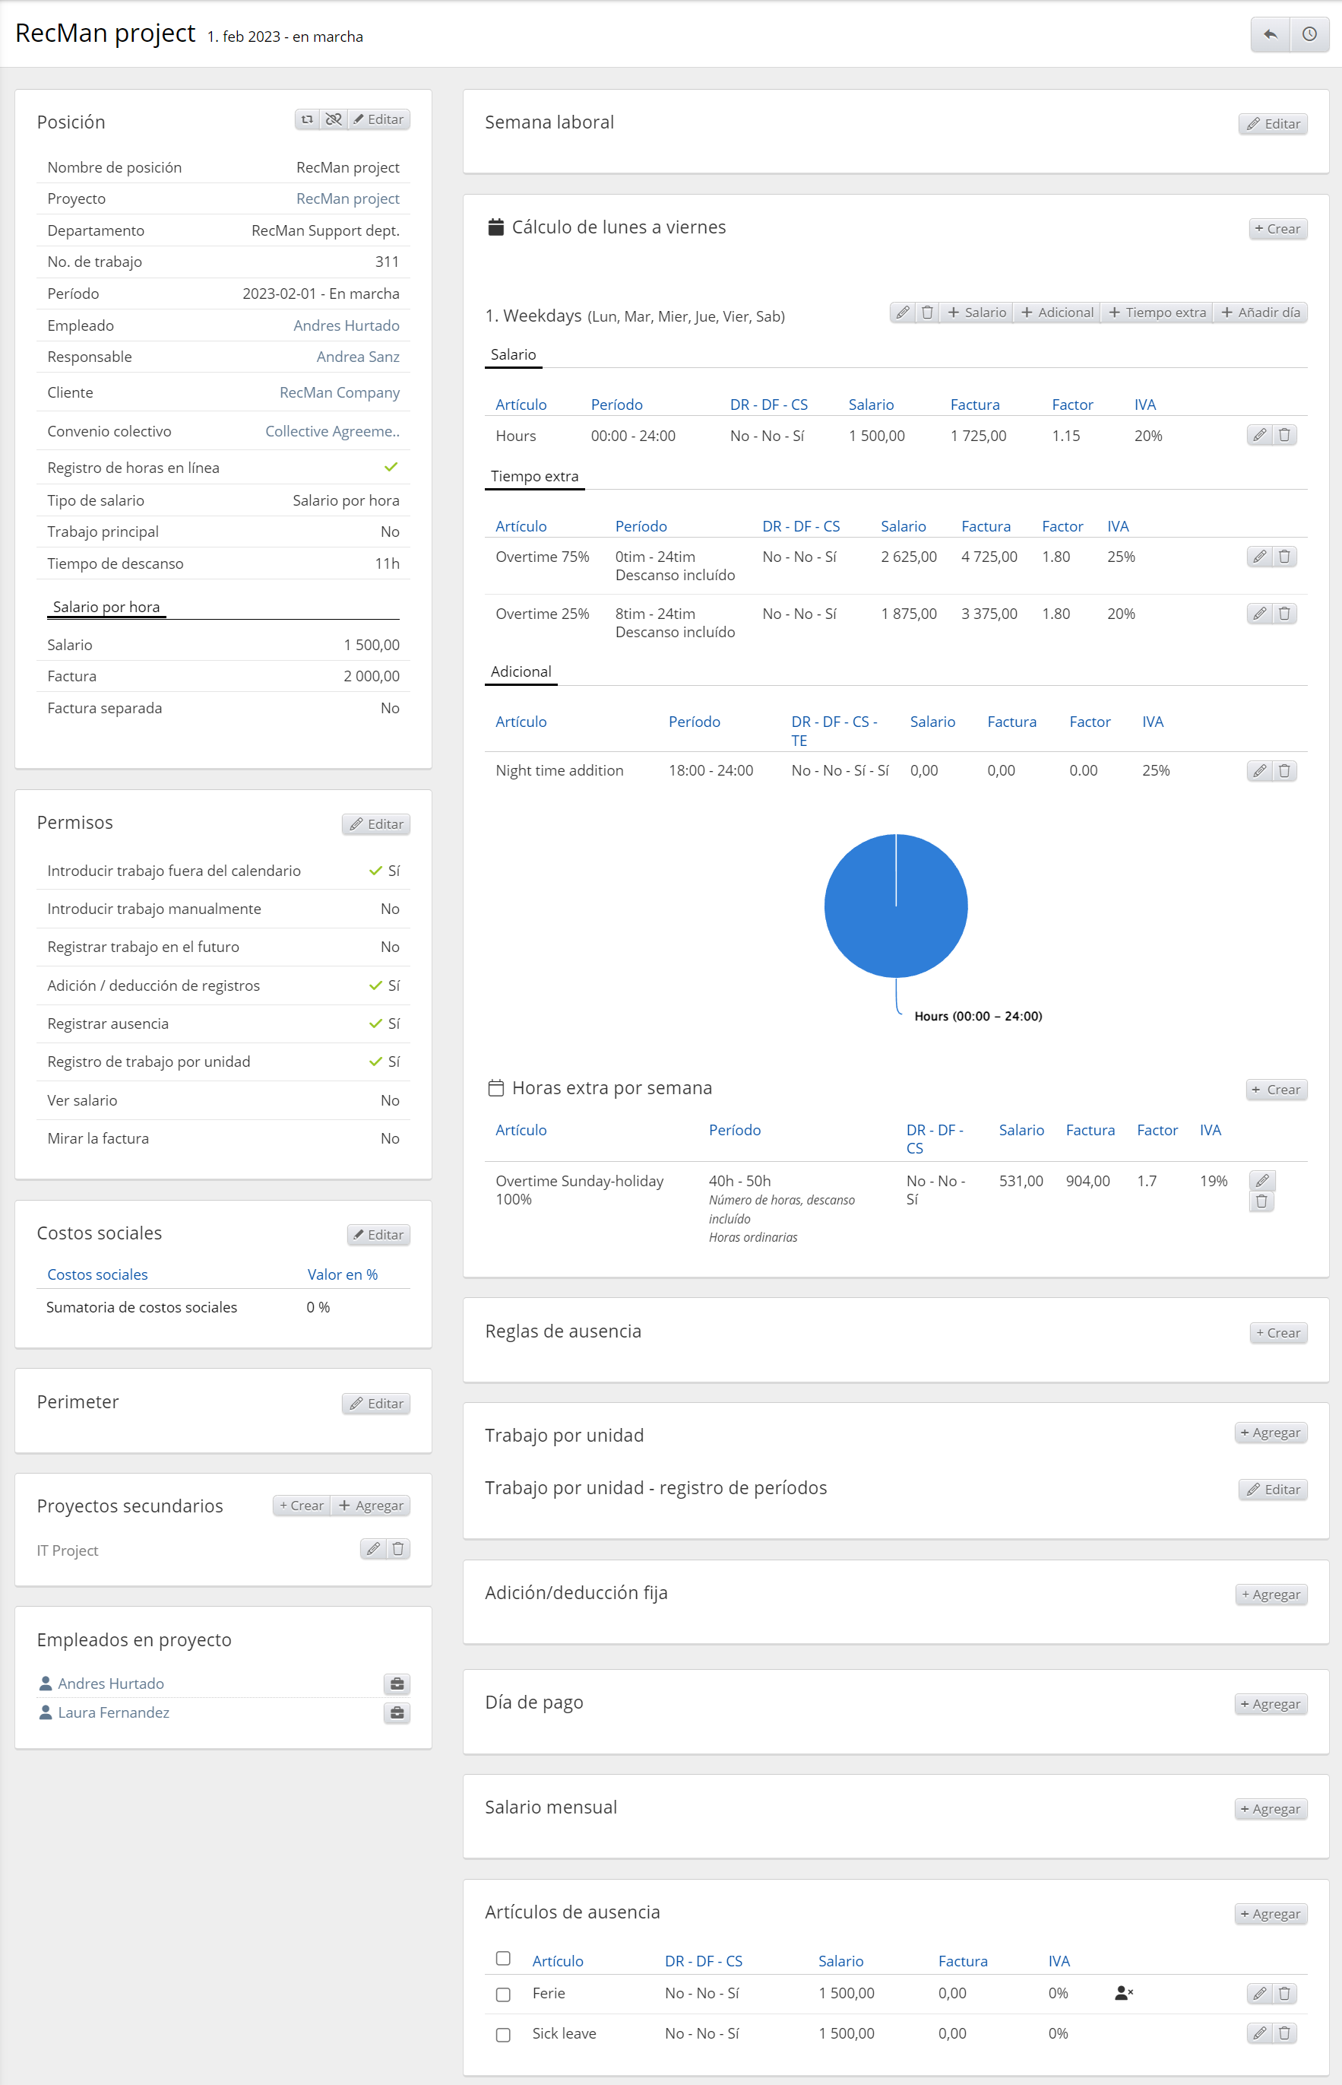Open the RecMan Company client link

(x=339, y=392)
